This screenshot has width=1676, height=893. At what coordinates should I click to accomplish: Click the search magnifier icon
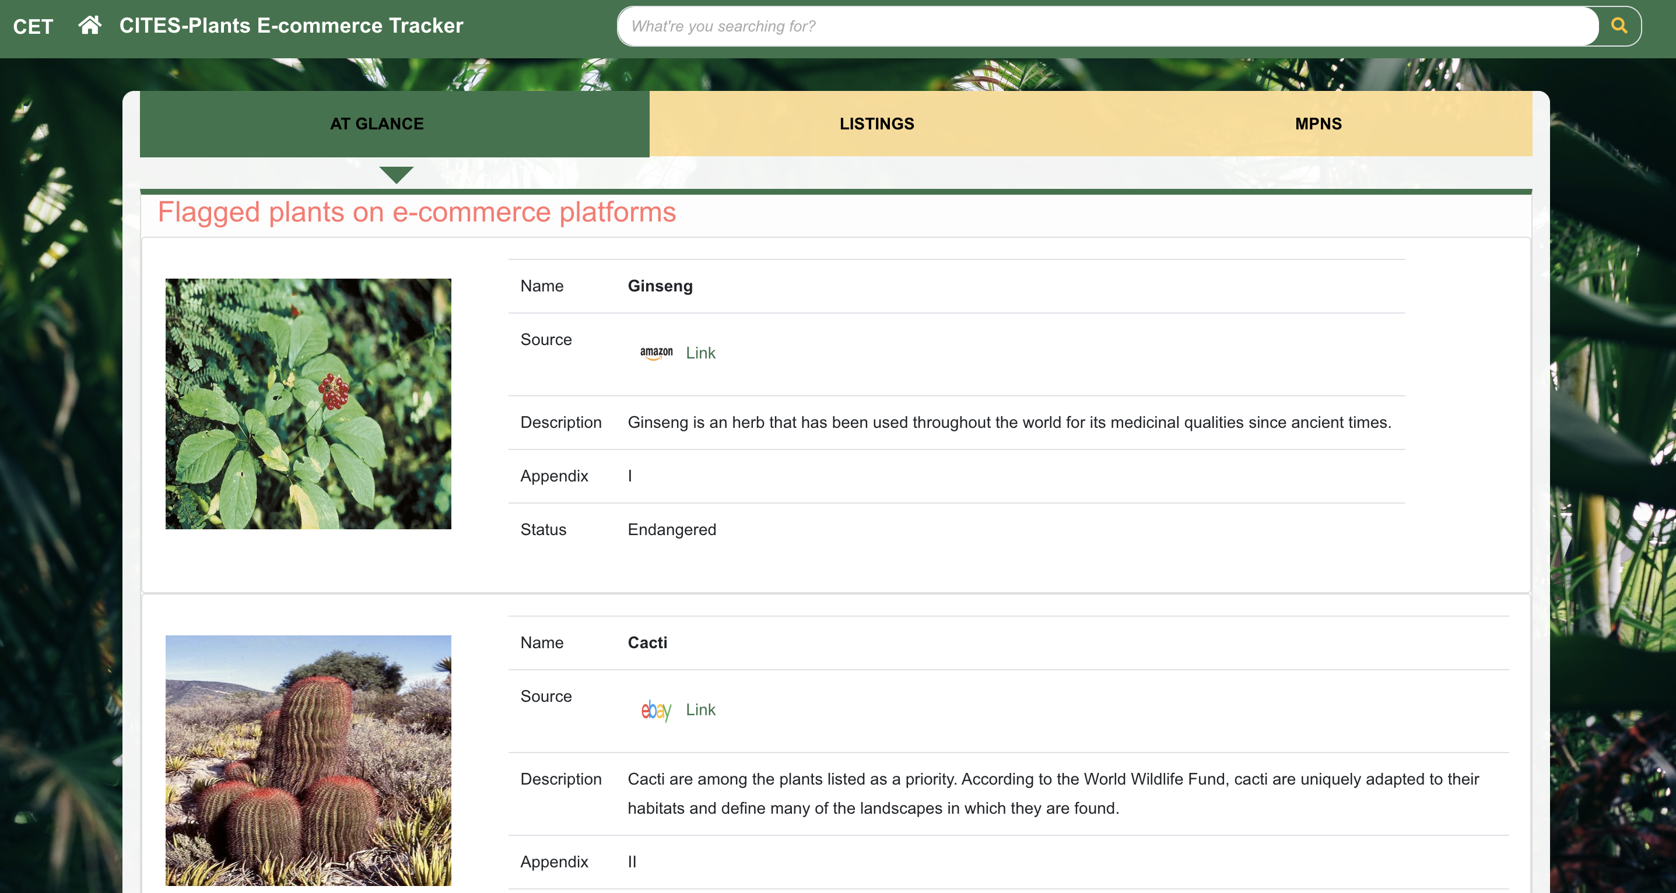pyautogui.click(x=1619, y=26)
